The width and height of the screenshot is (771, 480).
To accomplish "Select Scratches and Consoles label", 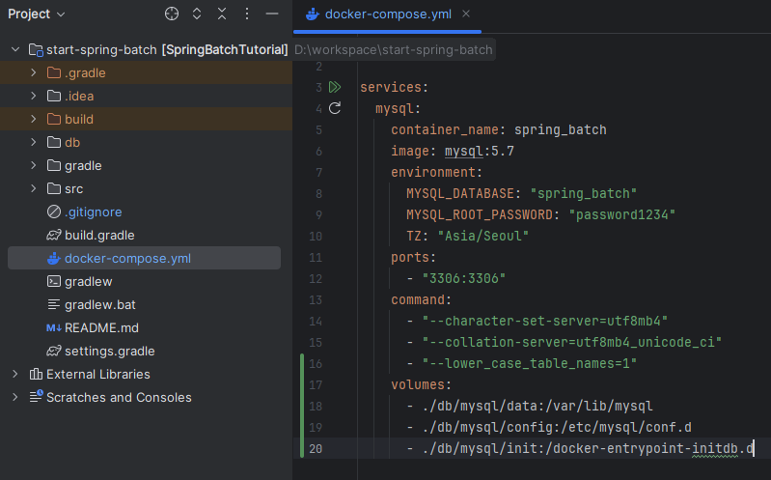I will click(x=119, y=397).
